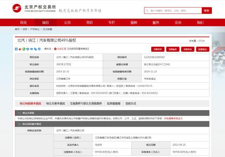Click the magnifier icon in search box

[147, 11]
